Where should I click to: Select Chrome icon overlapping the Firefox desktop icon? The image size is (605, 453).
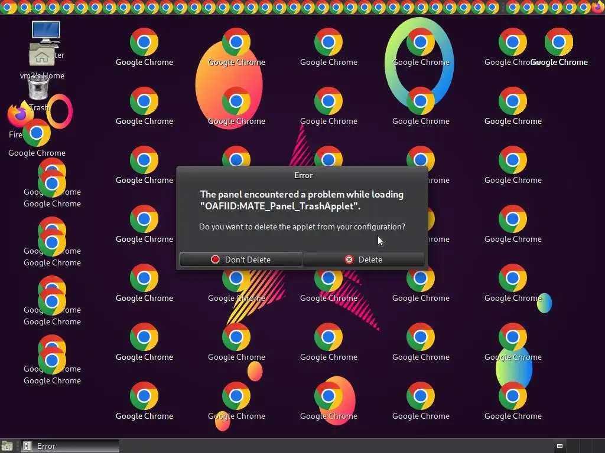[x=37, y=133]
